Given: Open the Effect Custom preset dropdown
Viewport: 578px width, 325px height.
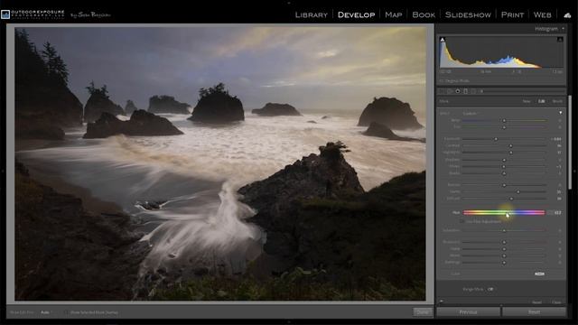Looking at the screenshot, I should (x=471, y=114).
